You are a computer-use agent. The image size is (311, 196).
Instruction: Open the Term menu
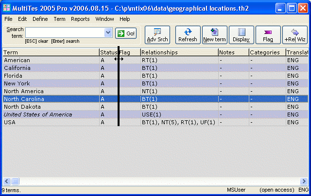pyautogui.click(x=59, y=19)
